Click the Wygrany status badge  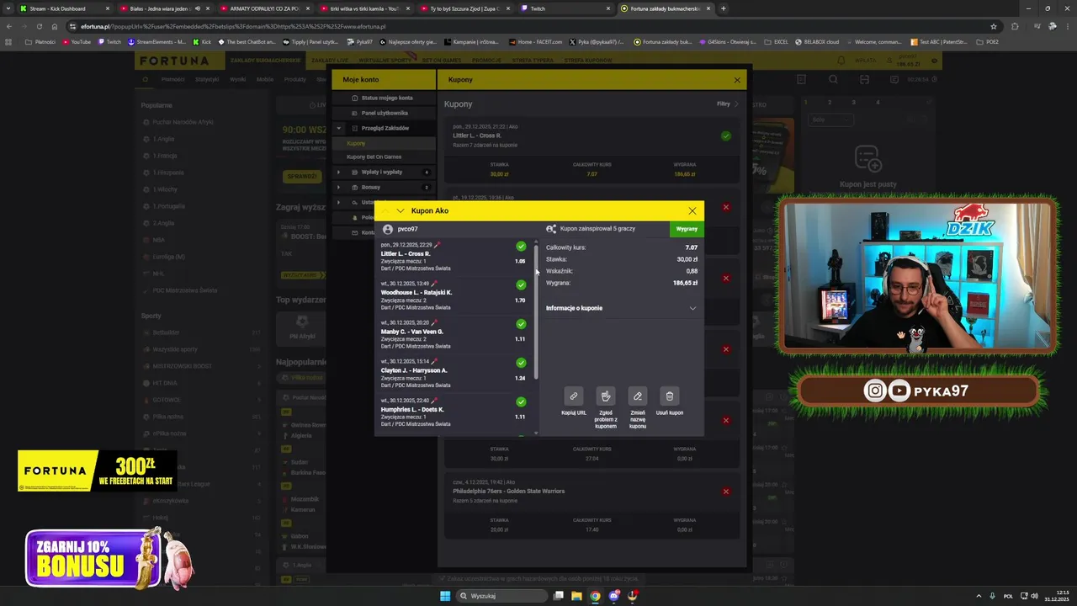tap(687, 229)
